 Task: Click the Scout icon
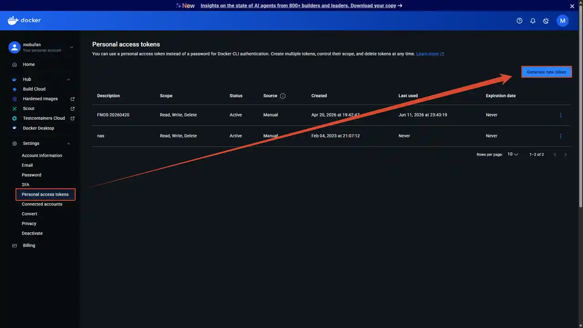(15, 108)
